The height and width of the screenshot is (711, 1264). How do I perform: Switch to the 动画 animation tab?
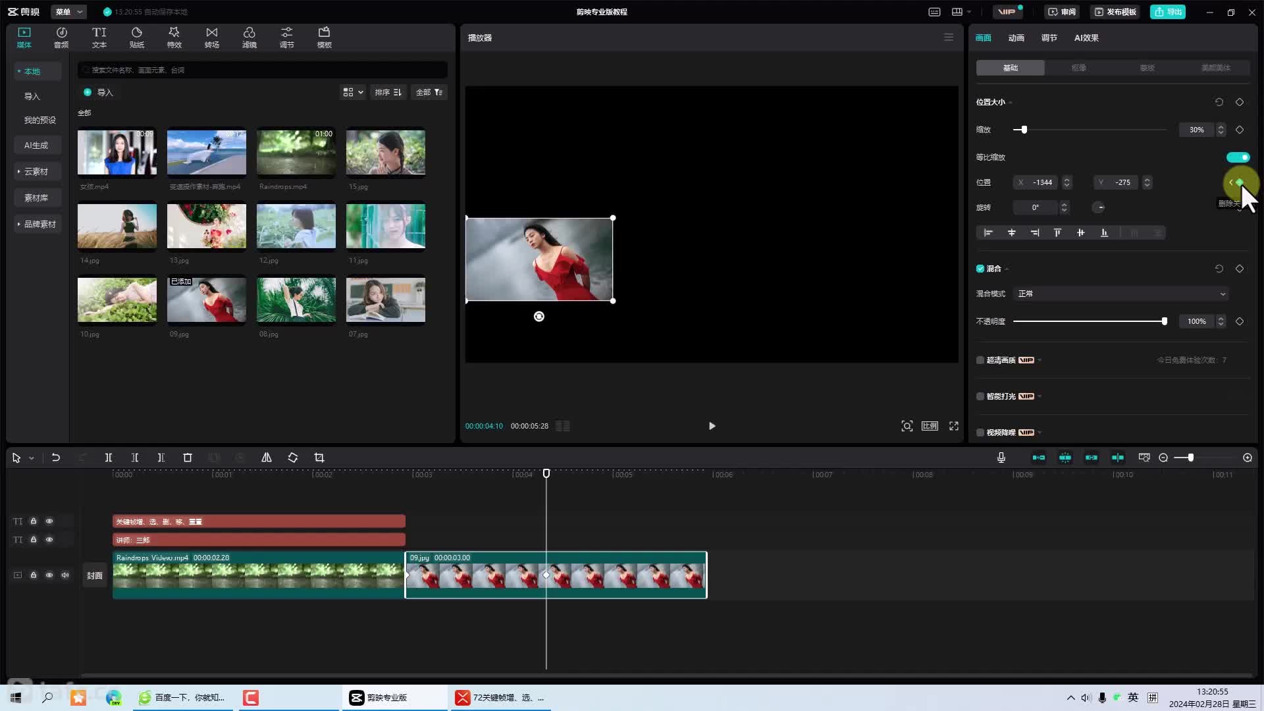1016,38
